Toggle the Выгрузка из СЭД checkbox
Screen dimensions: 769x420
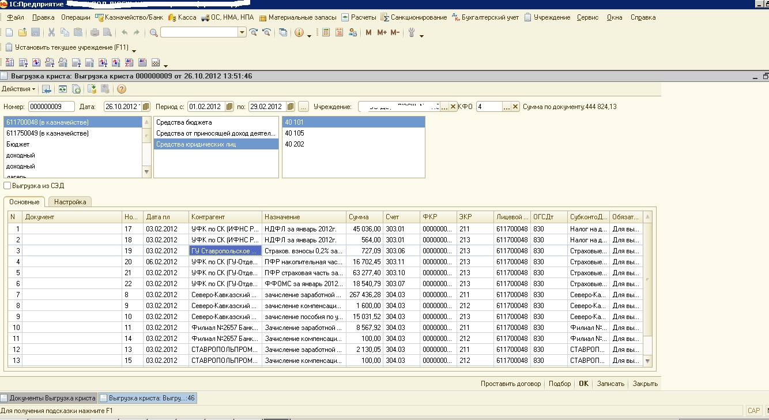coord(7,185)
